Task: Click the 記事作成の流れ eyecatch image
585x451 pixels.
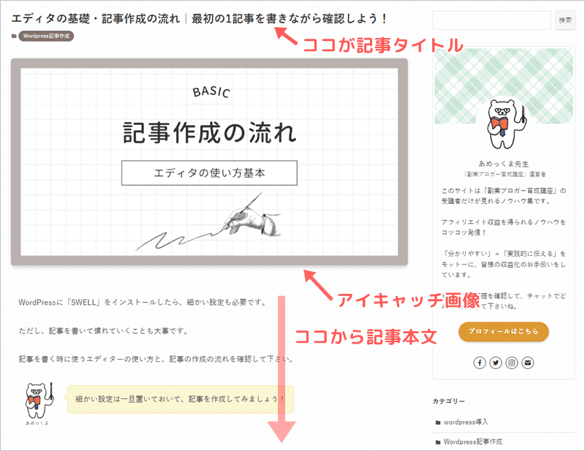Action: [209, 162]
